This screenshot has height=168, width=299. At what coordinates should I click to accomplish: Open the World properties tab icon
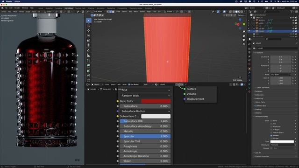tap(249, 64)
